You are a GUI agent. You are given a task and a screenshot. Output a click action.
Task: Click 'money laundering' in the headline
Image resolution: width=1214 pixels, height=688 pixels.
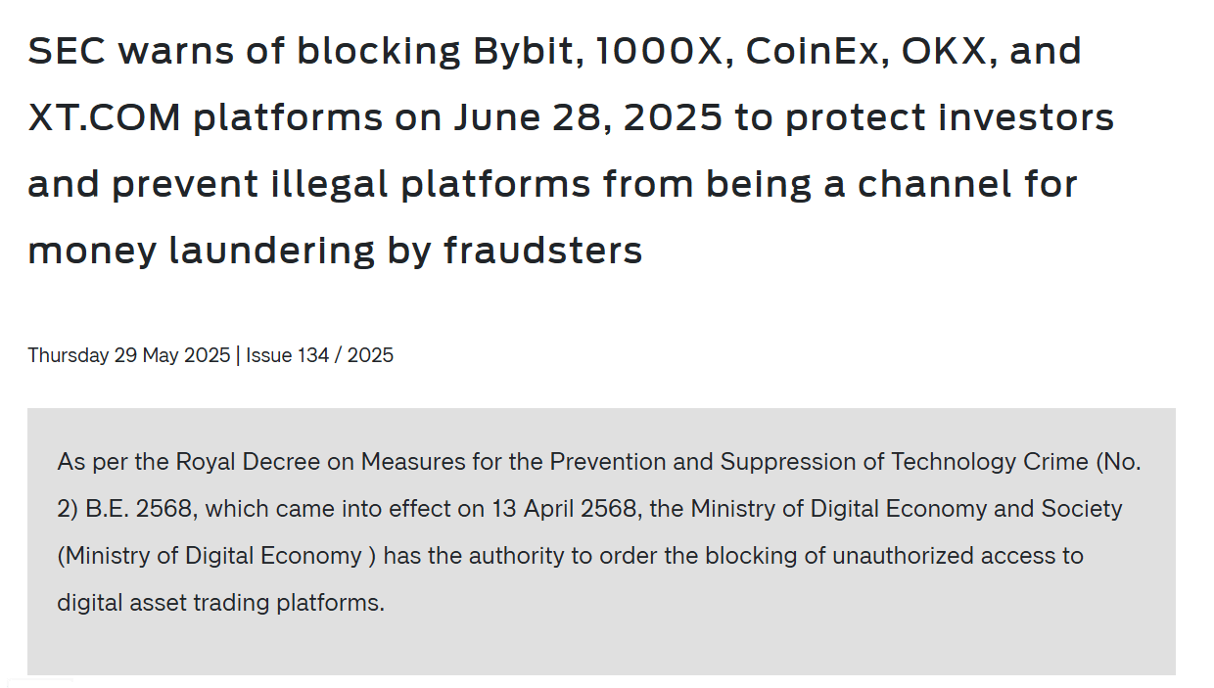tap(202, 252)
